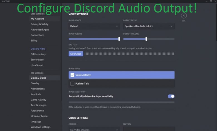Expand the Camera dropdown
The height and width of the screenshot is (131, 217).
[94, 129]
